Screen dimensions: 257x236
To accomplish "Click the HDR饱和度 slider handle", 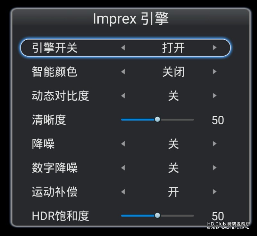I will [157, 215].
